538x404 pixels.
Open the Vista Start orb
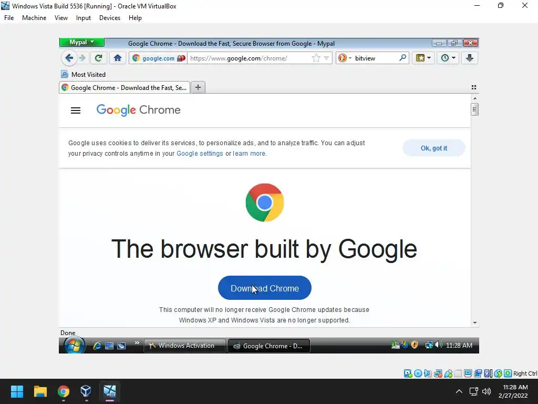[74, 345]
